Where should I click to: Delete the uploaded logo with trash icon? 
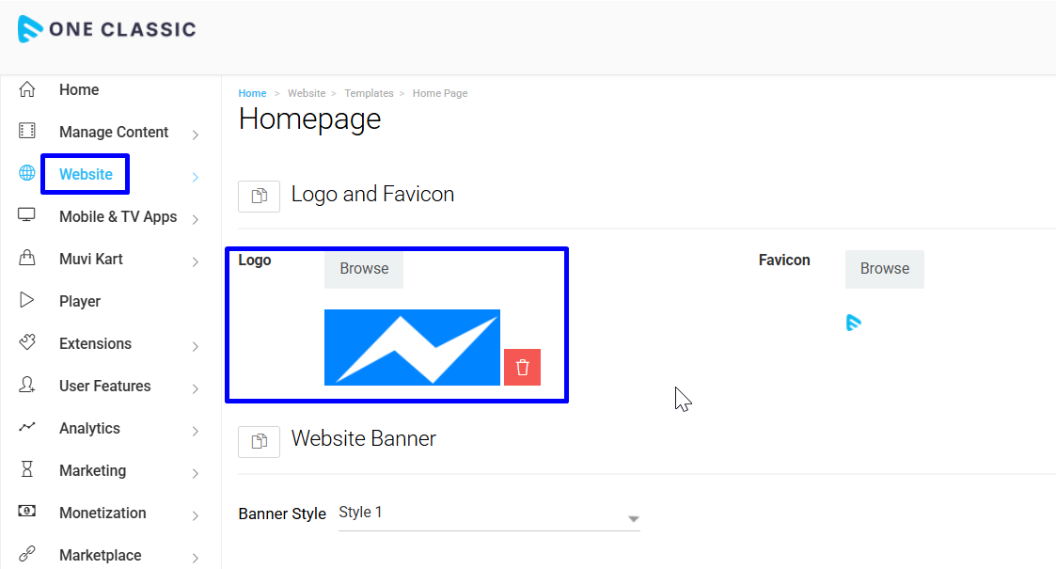point(522,367)
